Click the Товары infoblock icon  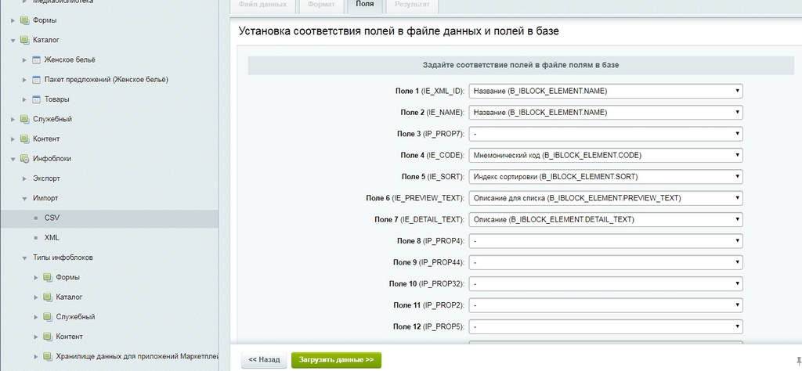pos(36,99)
